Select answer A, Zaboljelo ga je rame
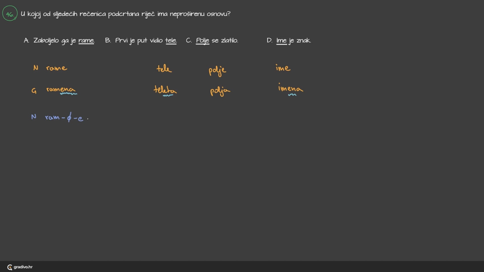Viewport: 484px width, 272px height. 59,41
